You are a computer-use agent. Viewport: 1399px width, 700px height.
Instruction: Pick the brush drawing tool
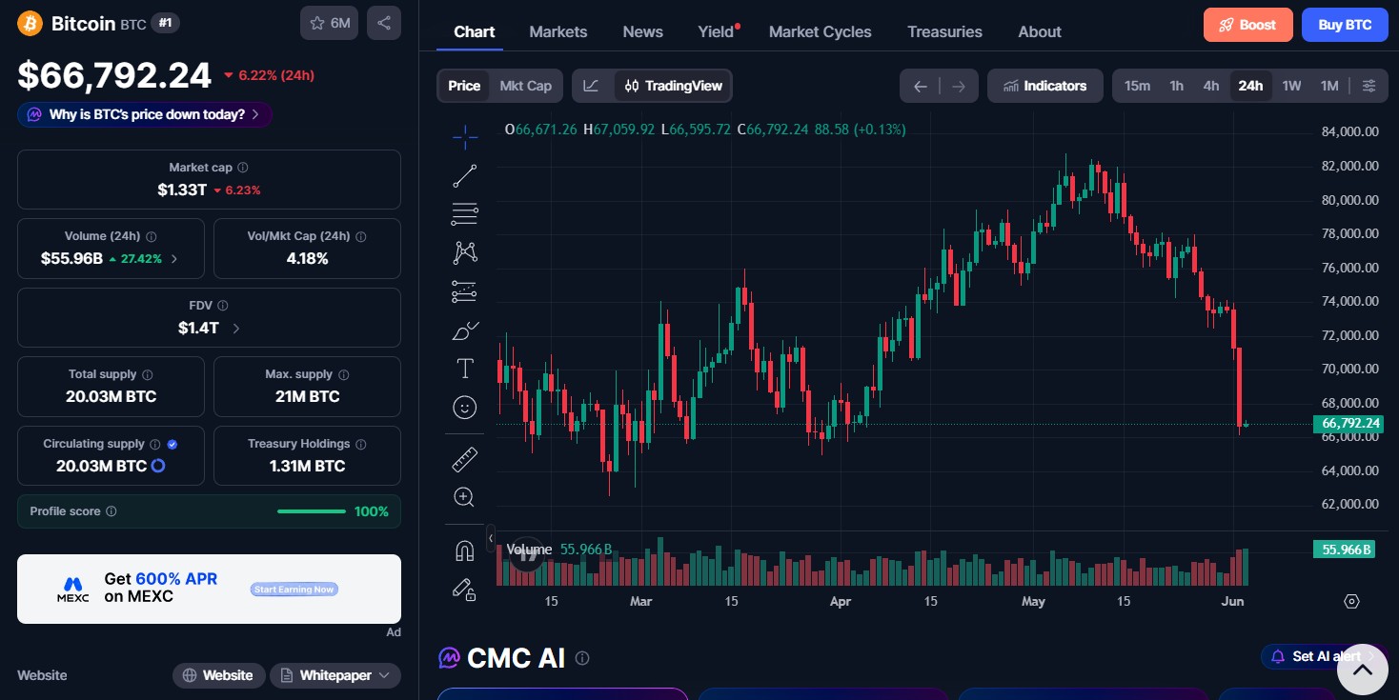click(465, 330)
